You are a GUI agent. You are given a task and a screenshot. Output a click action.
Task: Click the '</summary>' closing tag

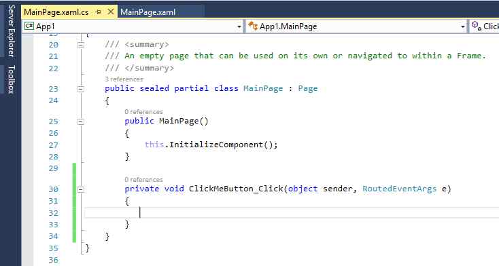150,68
